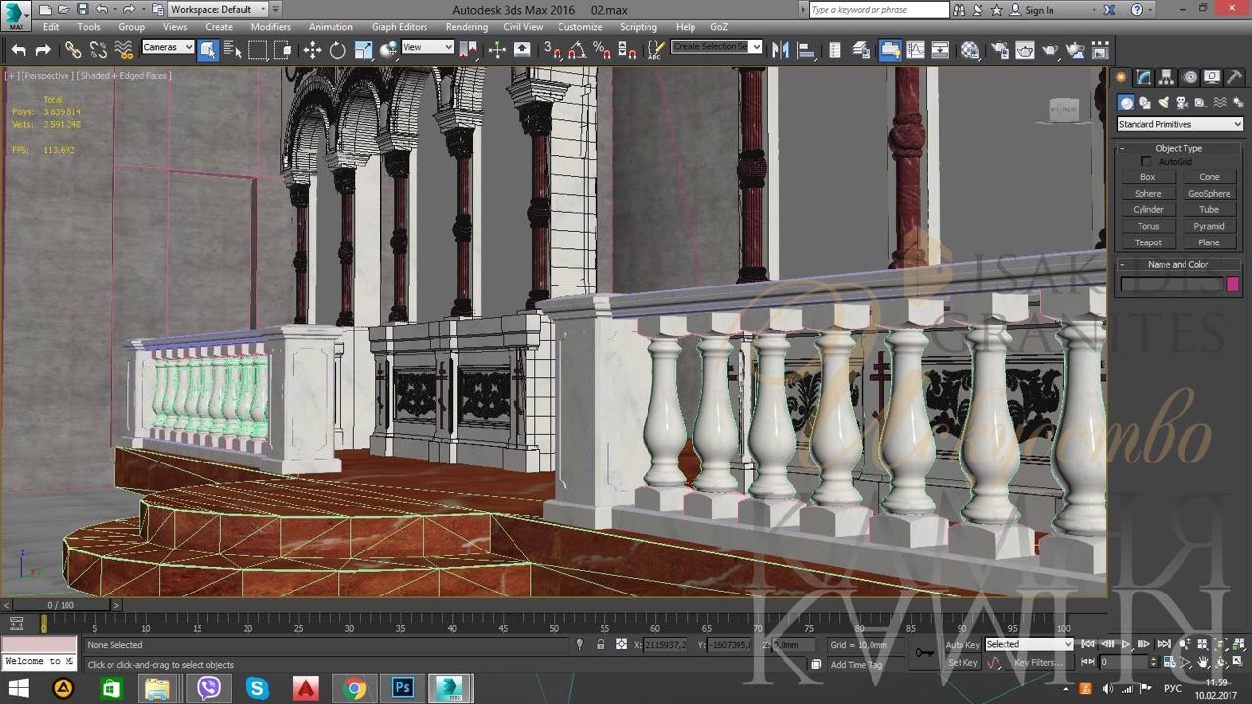This screenshot has height=704, width=1252.
Task: Toggle the Ribbon display button
Action: pos(890,50)
